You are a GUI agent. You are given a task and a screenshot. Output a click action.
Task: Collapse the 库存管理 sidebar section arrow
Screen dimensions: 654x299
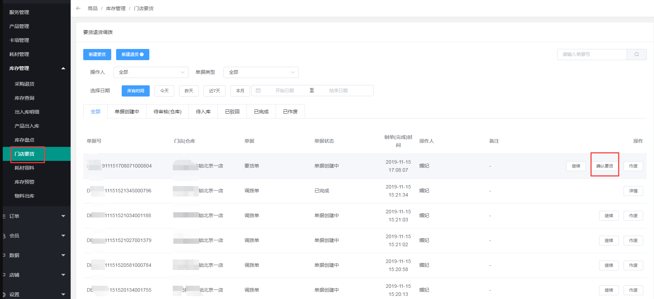pos(63,68)
